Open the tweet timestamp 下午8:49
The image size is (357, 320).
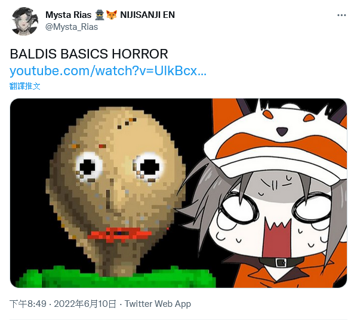tap(28, 304)
